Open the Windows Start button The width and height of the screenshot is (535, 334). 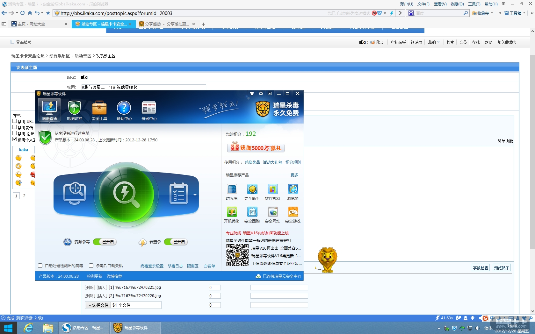tap(8, 328)
